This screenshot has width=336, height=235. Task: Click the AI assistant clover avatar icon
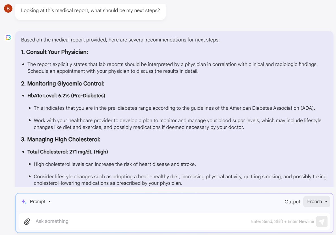tap(8, 37)
